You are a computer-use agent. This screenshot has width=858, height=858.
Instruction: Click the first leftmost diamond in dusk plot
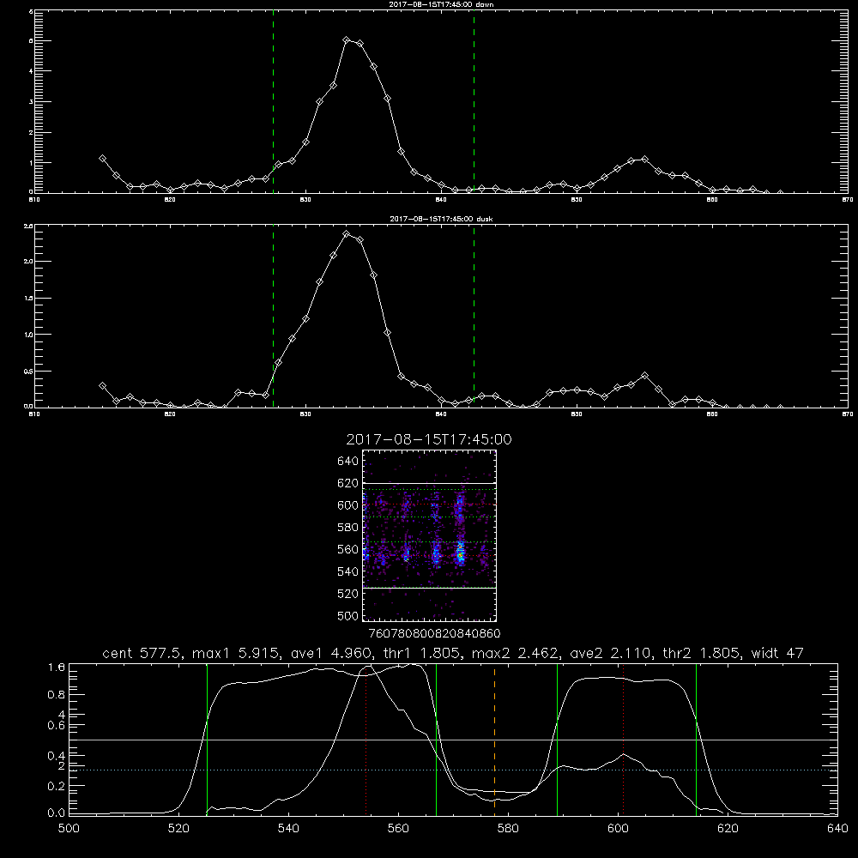(102, 386)
